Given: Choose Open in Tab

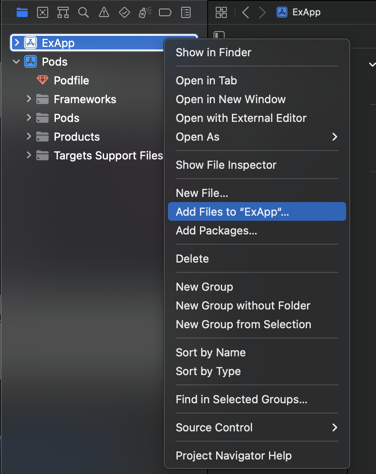Looking at the screenshot, I should (257, 81).
